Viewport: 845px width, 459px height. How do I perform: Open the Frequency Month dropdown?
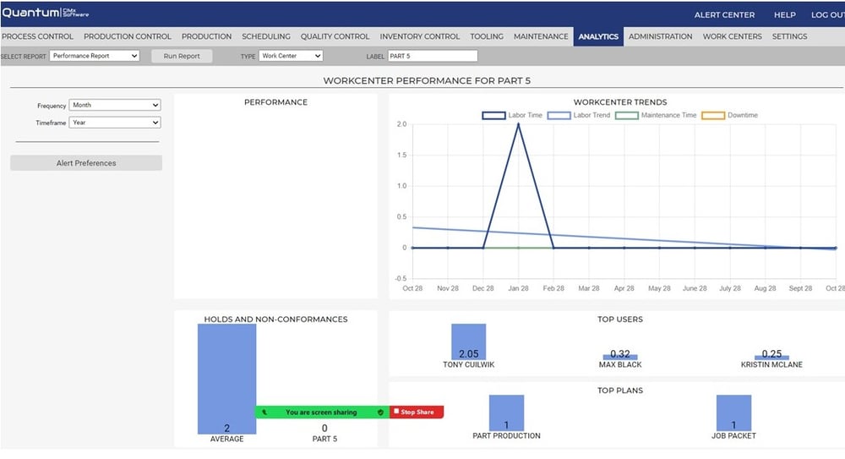[114, 105]
